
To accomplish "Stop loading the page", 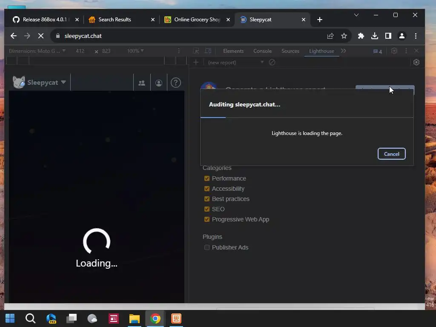I will click(40, 36).
